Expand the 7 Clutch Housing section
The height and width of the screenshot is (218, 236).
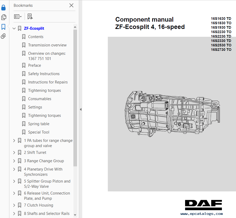14,205
